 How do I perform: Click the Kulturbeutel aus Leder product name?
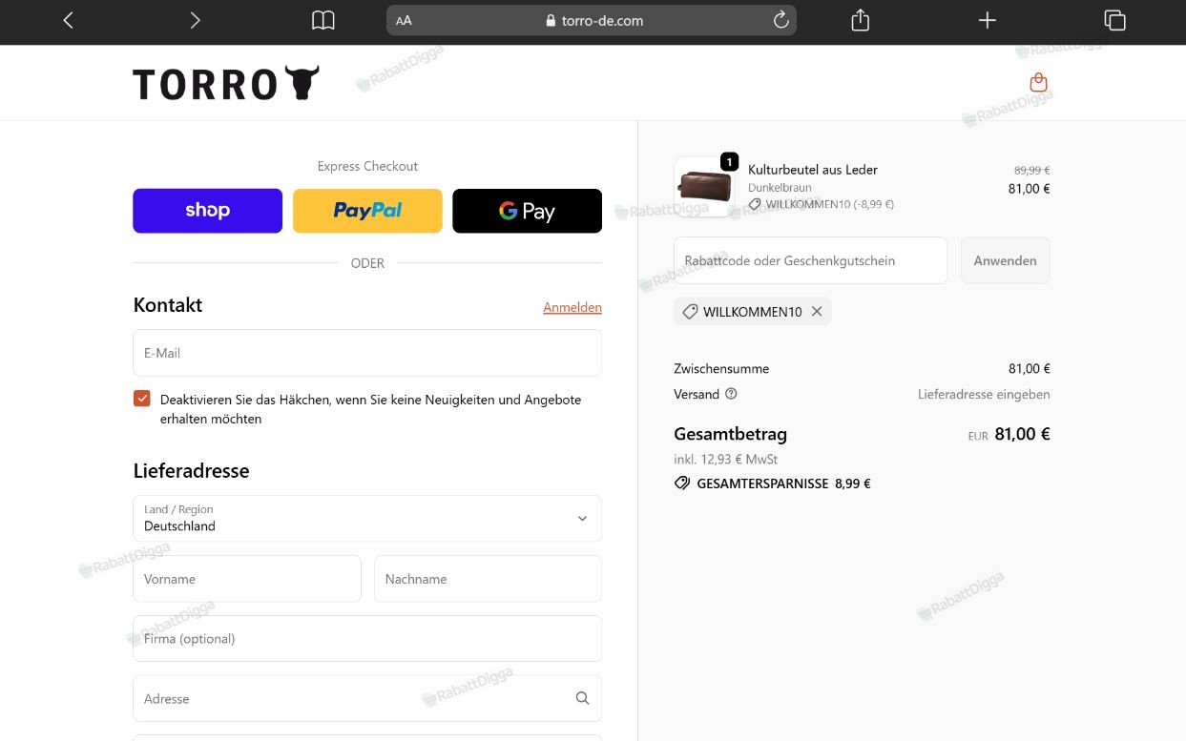tap(813, 170)
